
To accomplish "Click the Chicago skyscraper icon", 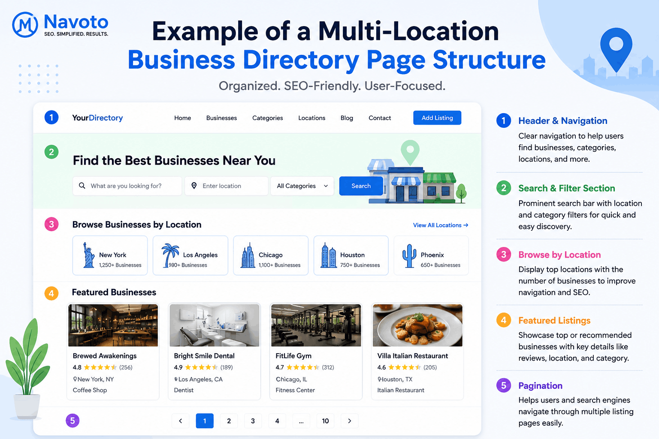I will [x=248, y=255].
